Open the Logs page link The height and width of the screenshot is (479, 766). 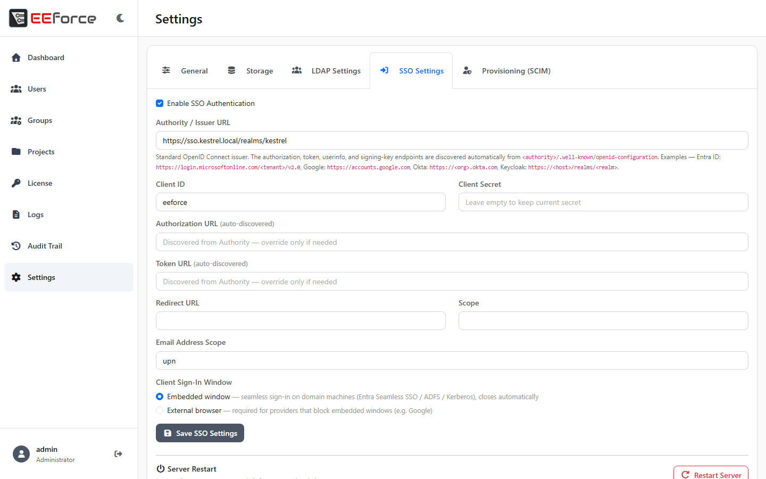(x=69, y=214)
